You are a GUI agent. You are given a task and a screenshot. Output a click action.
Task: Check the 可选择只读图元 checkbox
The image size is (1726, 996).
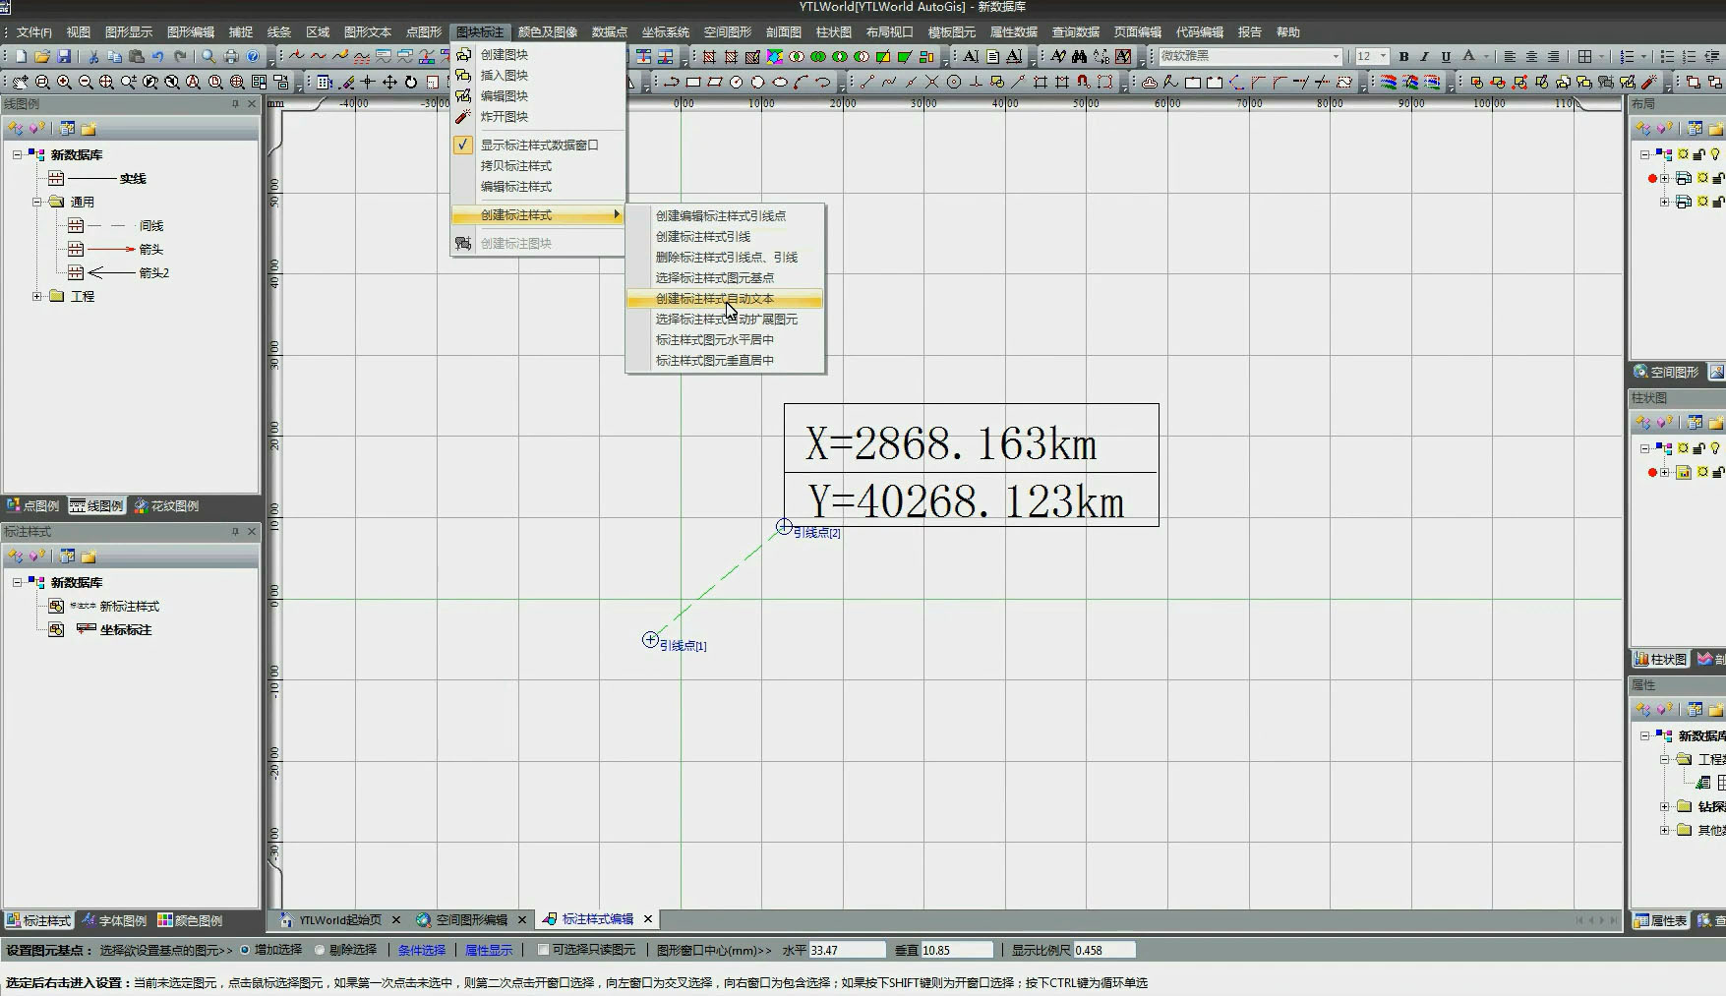click(543, 950)
